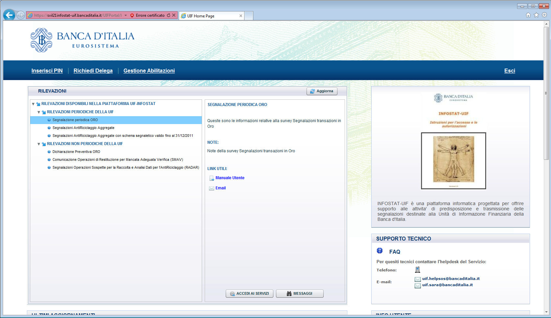The width and height of the screenshot is (551, 318).
Task: Click the page vertical scrollbar thumb
Action: point(546,93)
